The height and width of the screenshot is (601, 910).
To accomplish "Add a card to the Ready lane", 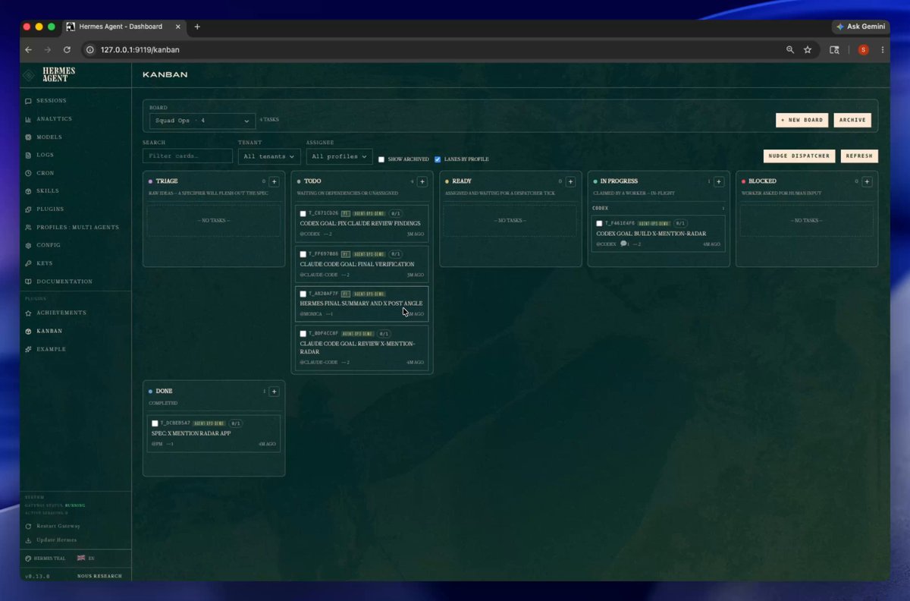I will (x=571, y=181).
